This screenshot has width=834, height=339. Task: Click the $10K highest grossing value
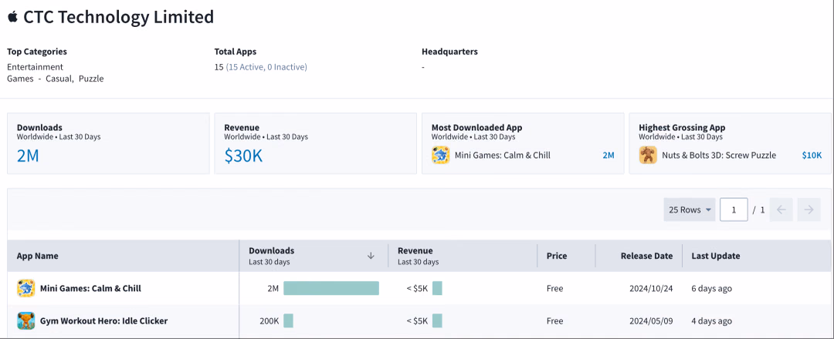point(812,156)
